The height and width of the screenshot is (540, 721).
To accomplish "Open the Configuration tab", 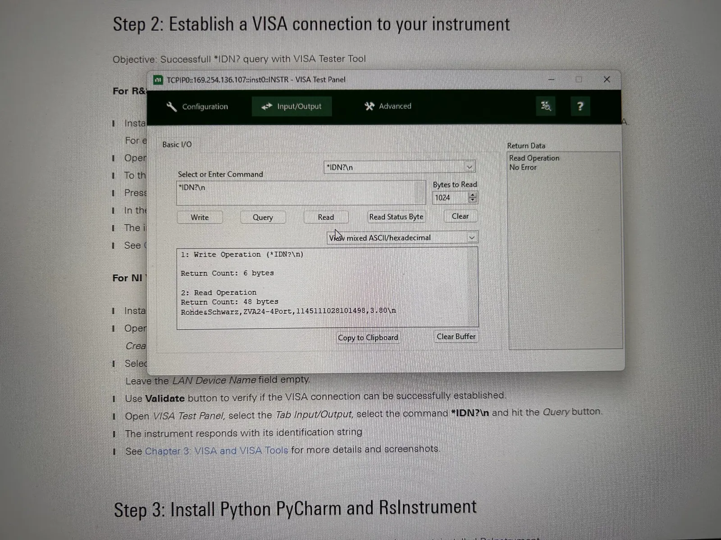I will point(197,107).
